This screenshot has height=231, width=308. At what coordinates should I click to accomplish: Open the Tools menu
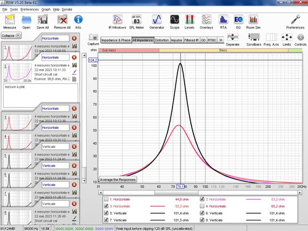pos(14,9)
